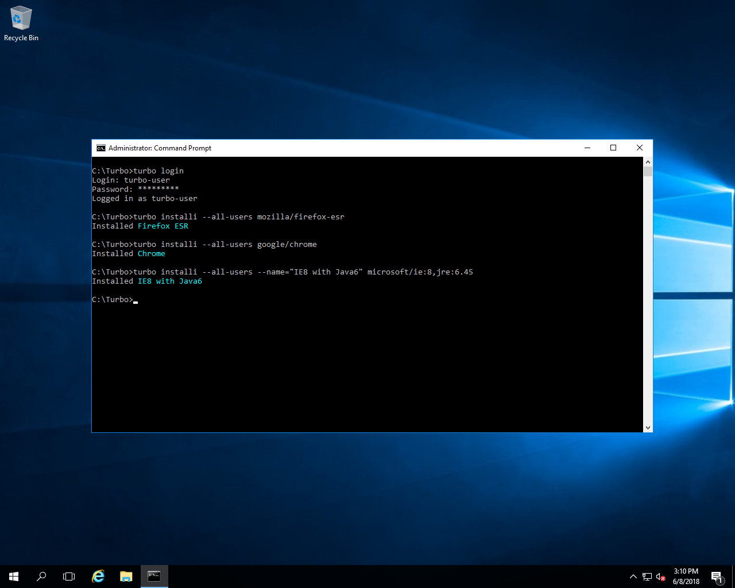Minimize the Command Prompt window
This screenshot has height=588, width=735.
click(587, 148)
